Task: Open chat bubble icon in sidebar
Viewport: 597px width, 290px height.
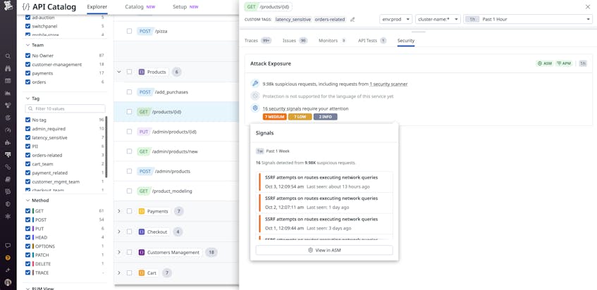Action: (8, 246)
